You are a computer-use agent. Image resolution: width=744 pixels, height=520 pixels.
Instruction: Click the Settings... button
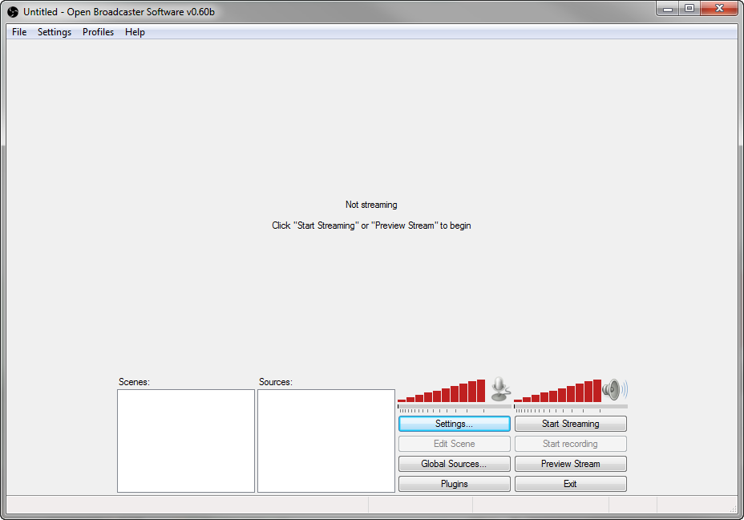[x=454, y=424]
